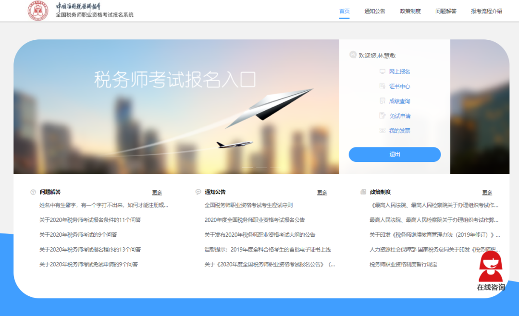Click the edit icon beside 免试申请

[x=383, y=116]
